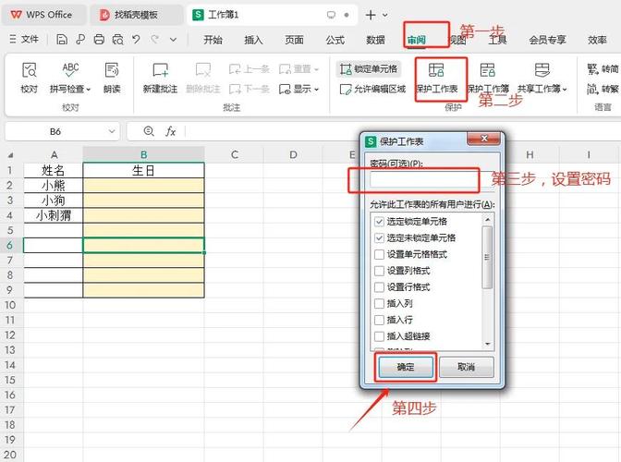621x462 pixels.
Task: Click the 朗读 read aloud icon
Action: tap(112, 70)
